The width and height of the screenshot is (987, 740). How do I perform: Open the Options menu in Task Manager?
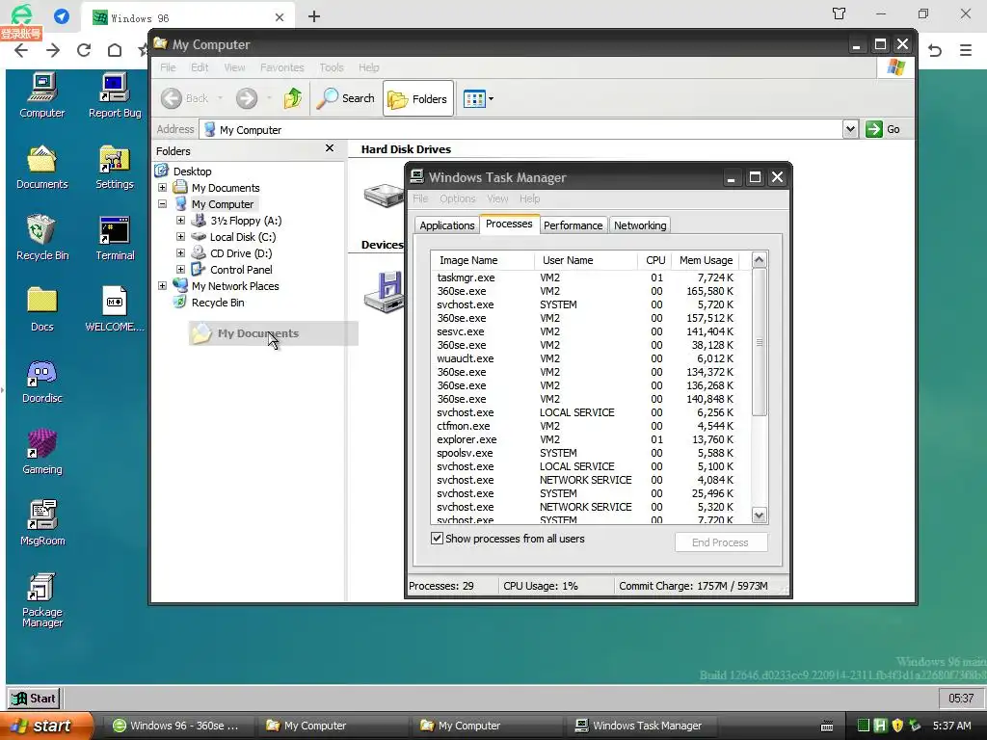click(458, 198)
